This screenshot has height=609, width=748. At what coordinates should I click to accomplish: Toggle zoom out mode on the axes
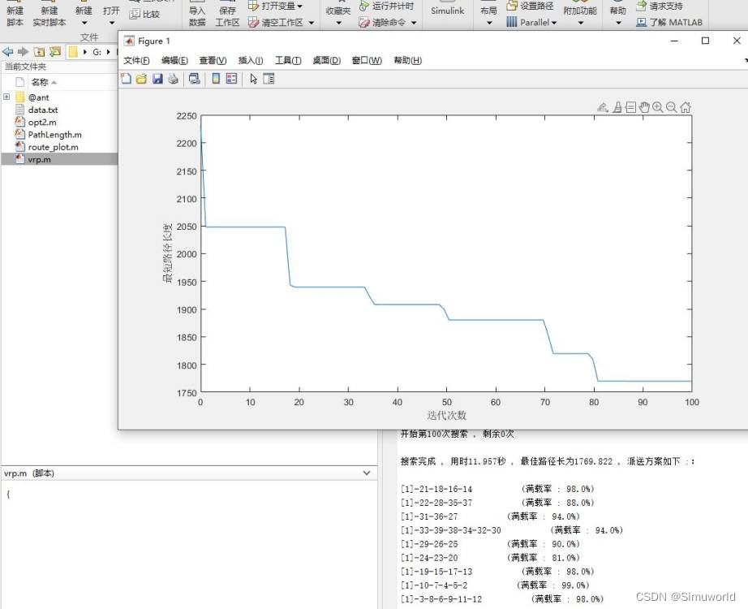coord(671,106)
